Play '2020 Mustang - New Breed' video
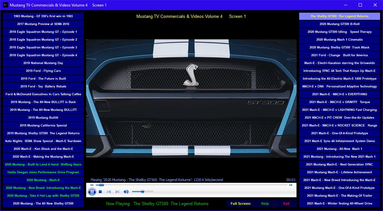 43,188
